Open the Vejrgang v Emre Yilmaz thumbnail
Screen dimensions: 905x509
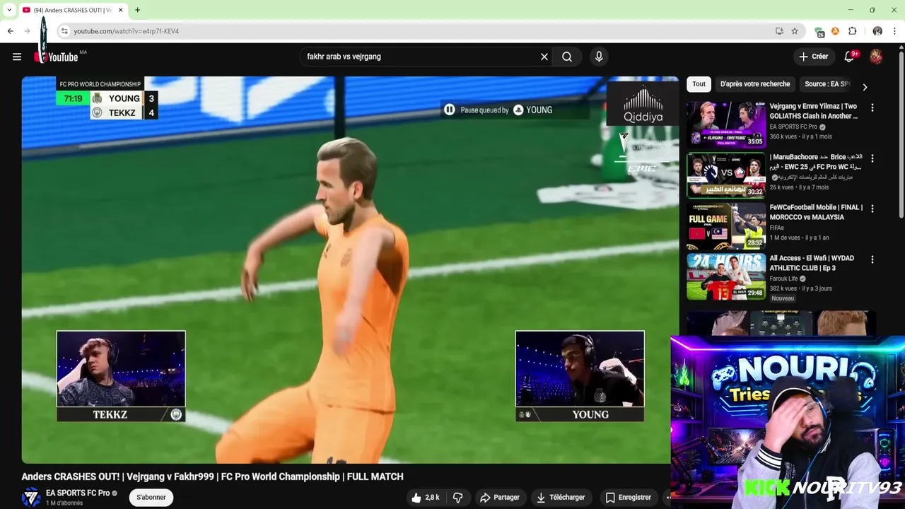click(726, 125)
